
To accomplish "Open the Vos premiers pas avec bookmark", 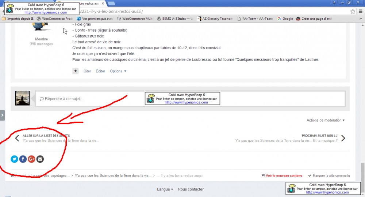I will [95, 19].
